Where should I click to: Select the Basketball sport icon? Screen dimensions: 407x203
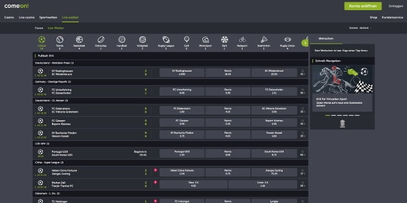[x=79, y=39]
